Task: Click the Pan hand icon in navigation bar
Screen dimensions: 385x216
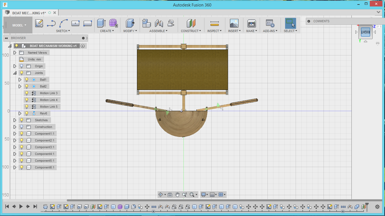Action: (x=177, y=195)
